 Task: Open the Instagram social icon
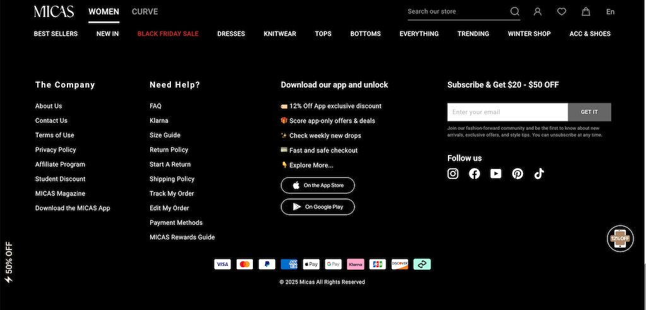click(x=453, y=174)
